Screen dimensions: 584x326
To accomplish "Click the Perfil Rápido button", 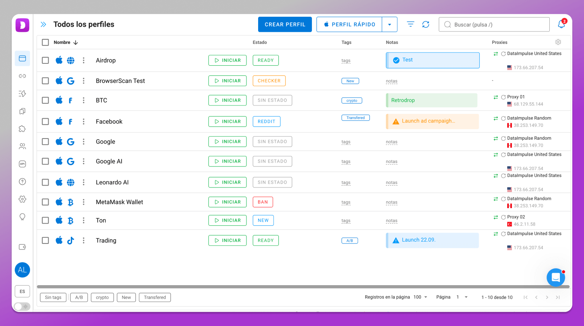I will (350, 25).
